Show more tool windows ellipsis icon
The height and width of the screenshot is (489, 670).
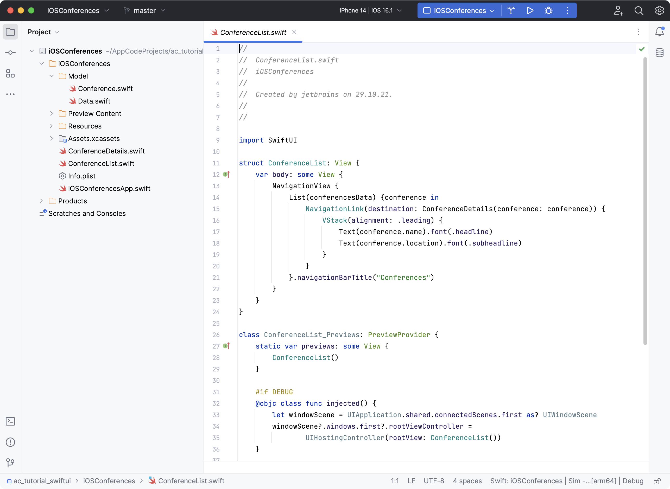point(10,94)
